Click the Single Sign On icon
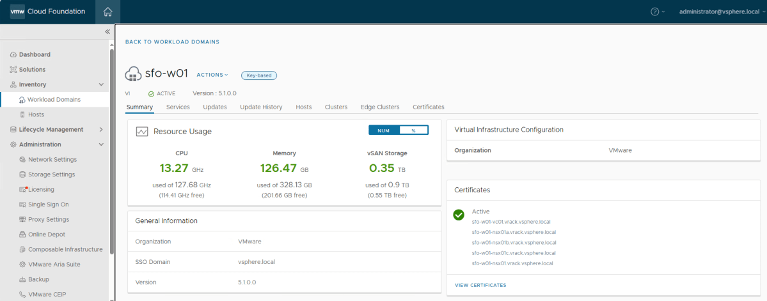 22,205
